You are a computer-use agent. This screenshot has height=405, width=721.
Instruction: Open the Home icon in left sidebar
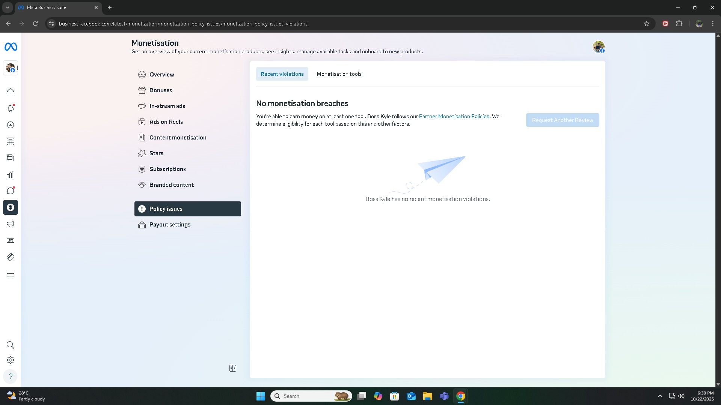(x=11, y=92)
